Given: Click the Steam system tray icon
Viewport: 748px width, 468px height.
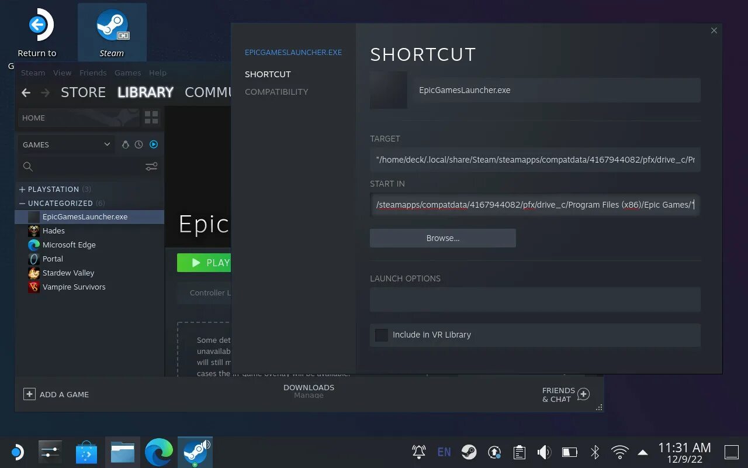Looking at the screenshot, I should 469,452.
